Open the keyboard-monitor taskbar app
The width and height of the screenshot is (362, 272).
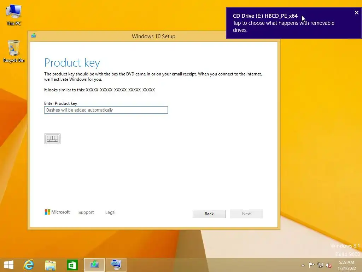[116, 265]
